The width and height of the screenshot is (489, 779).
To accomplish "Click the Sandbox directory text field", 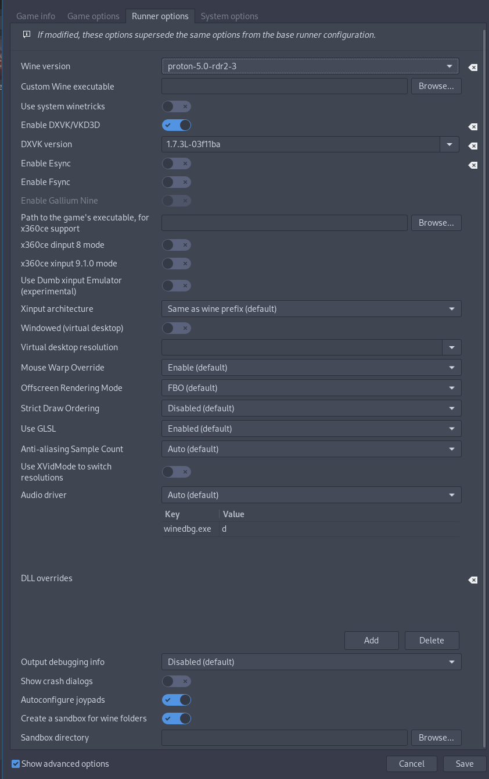I will tap(285, 738).
